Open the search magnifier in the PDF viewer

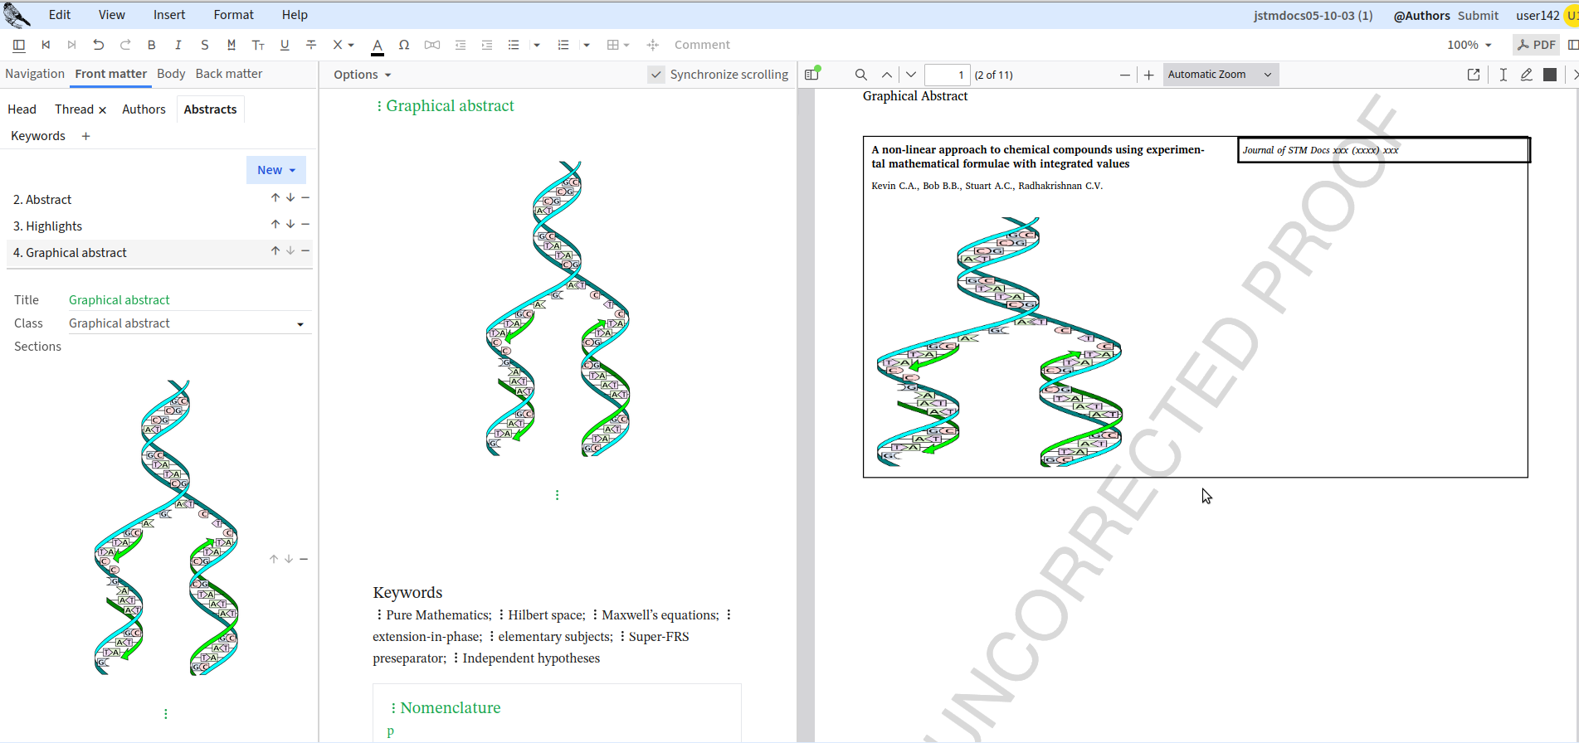tap(861, 75)
